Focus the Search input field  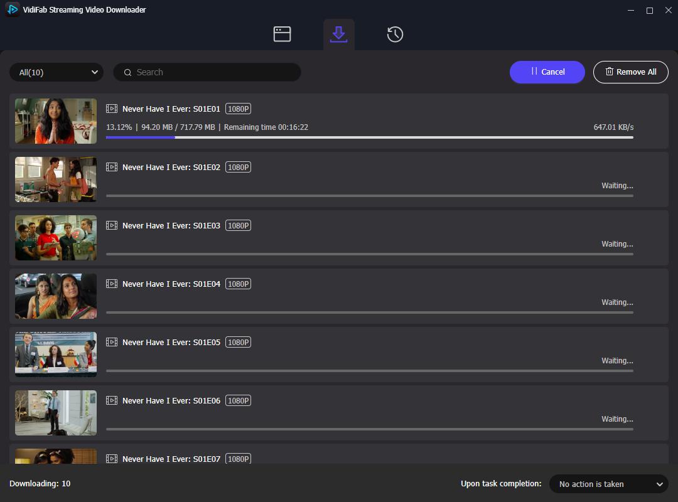coord(207,72)
